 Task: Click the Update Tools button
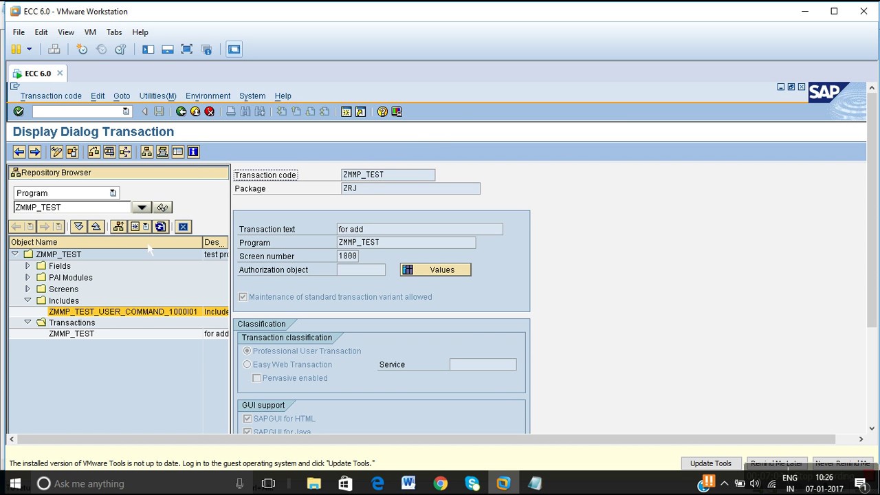point(710,463)
